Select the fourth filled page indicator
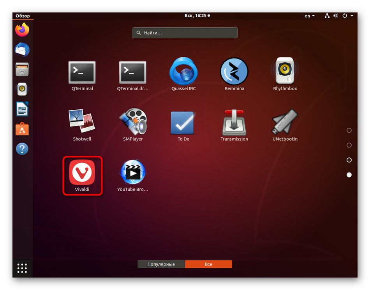The width and height of the screenshot is (370, 290). tap(349, 175)
